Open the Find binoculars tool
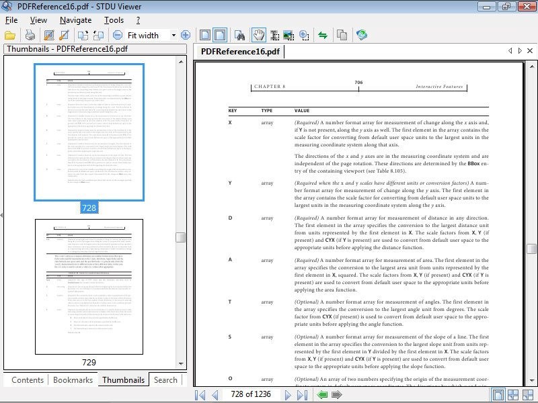The height and width of the screenshot is (403, 538). (239, 35)
